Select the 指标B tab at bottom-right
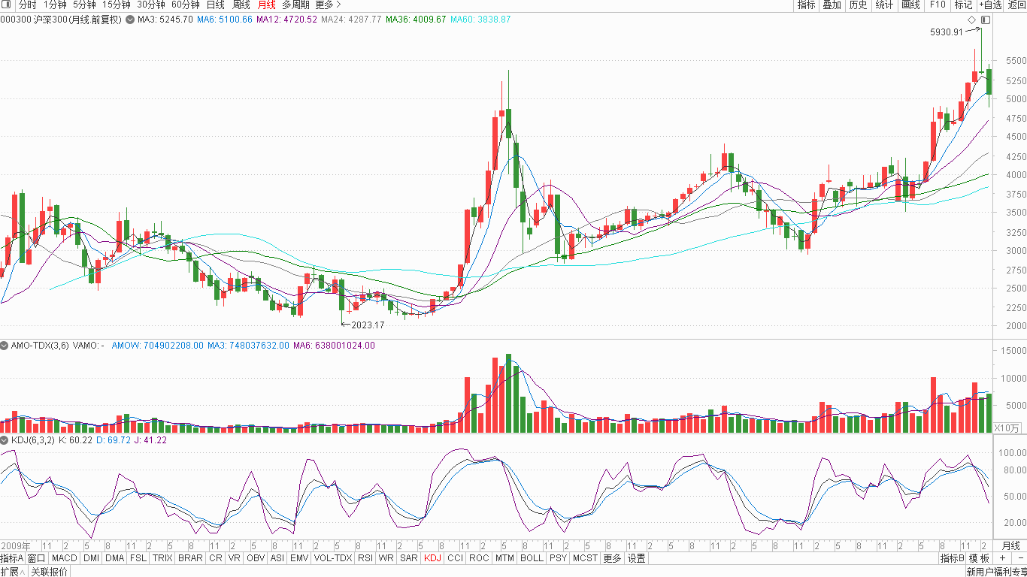1027x577 pixels. [953, 558]
